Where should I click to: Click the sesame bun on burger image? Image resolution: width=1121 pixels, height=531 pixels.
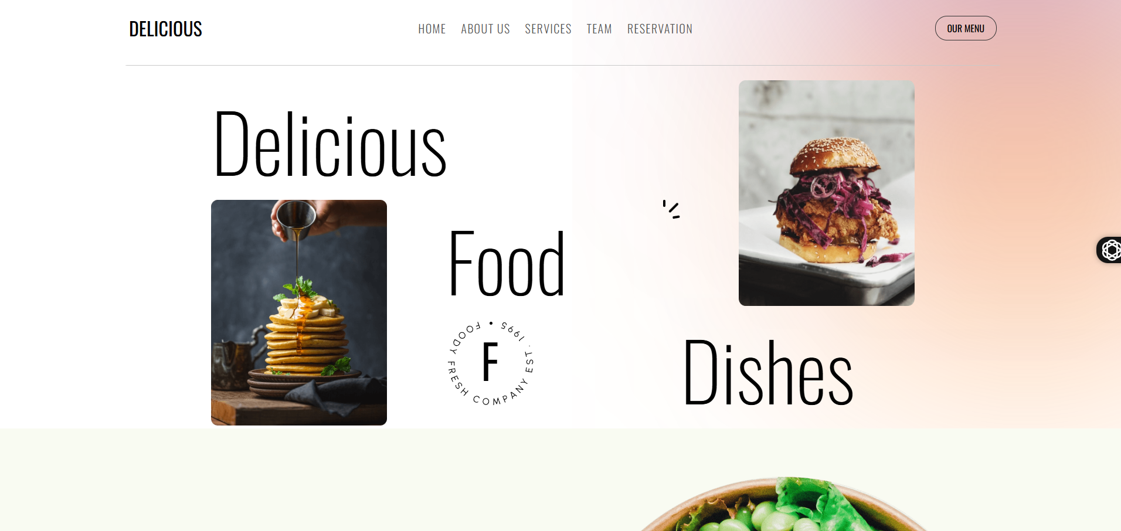point(835,155)
